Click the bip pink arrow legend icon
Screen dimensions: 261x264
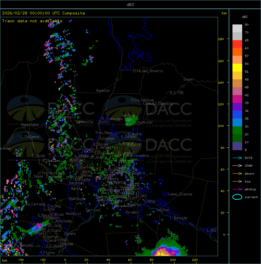pos(237,181)
